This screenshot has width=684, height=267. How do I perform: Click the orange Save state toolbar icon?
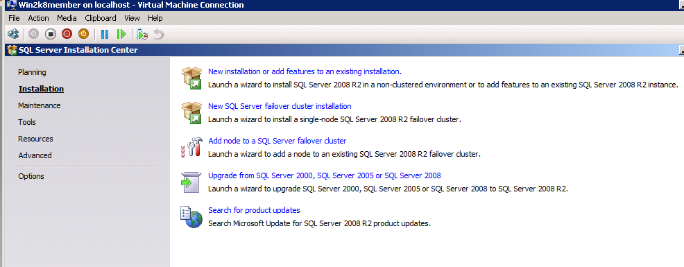pyautogui.click(x=83, y=33)
